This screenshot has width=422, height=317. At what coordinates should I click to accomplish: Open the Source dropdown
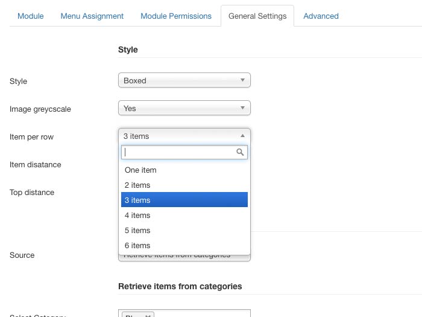184,256
